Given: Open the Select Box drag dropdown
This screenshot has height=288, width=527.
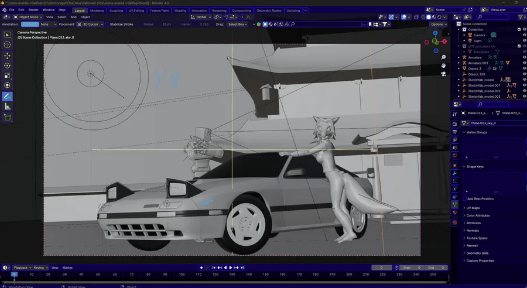Looking at the screenshot, I should click(237, 24).
